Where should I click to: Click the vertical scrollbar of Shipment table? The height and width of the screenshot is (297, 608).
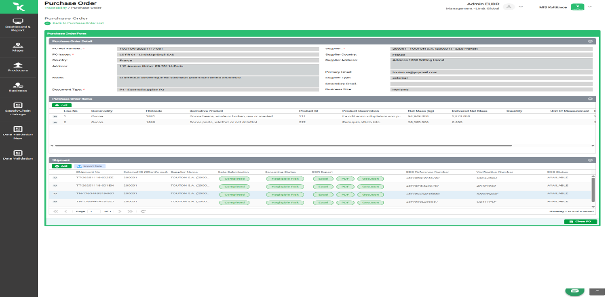(593, 189)
